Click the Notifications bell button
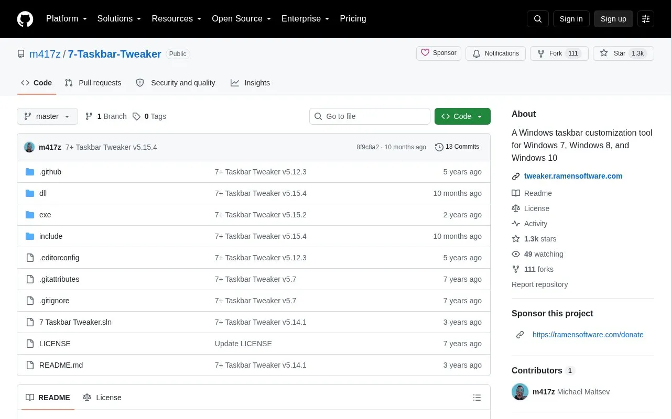Image resolution: width=671 pixels, height=419 pixels. 495,53
